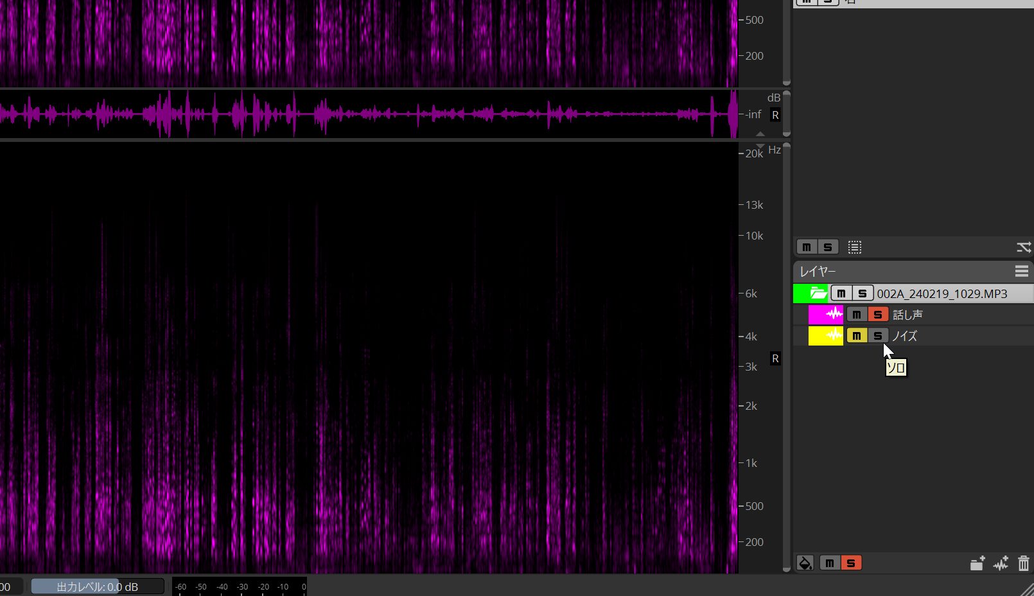Click the dB unit label
This screenshot has width=1034, height=596.
(x=774, y=98)
